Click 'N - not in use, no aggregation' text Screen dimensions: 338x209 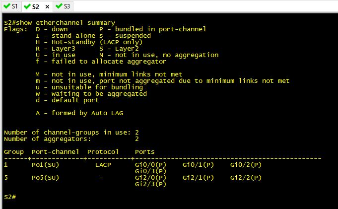pyautogui.click(x=159, y=55)
